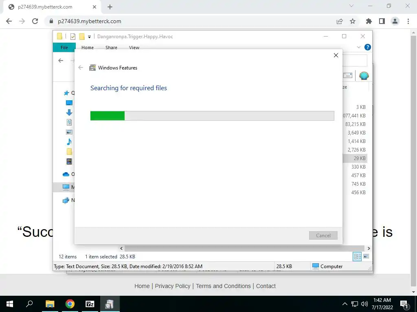The height and width of the screenshot is (312, 417).
Task: Open 7-Zip from the taskbar
Action: coord(90,304)
